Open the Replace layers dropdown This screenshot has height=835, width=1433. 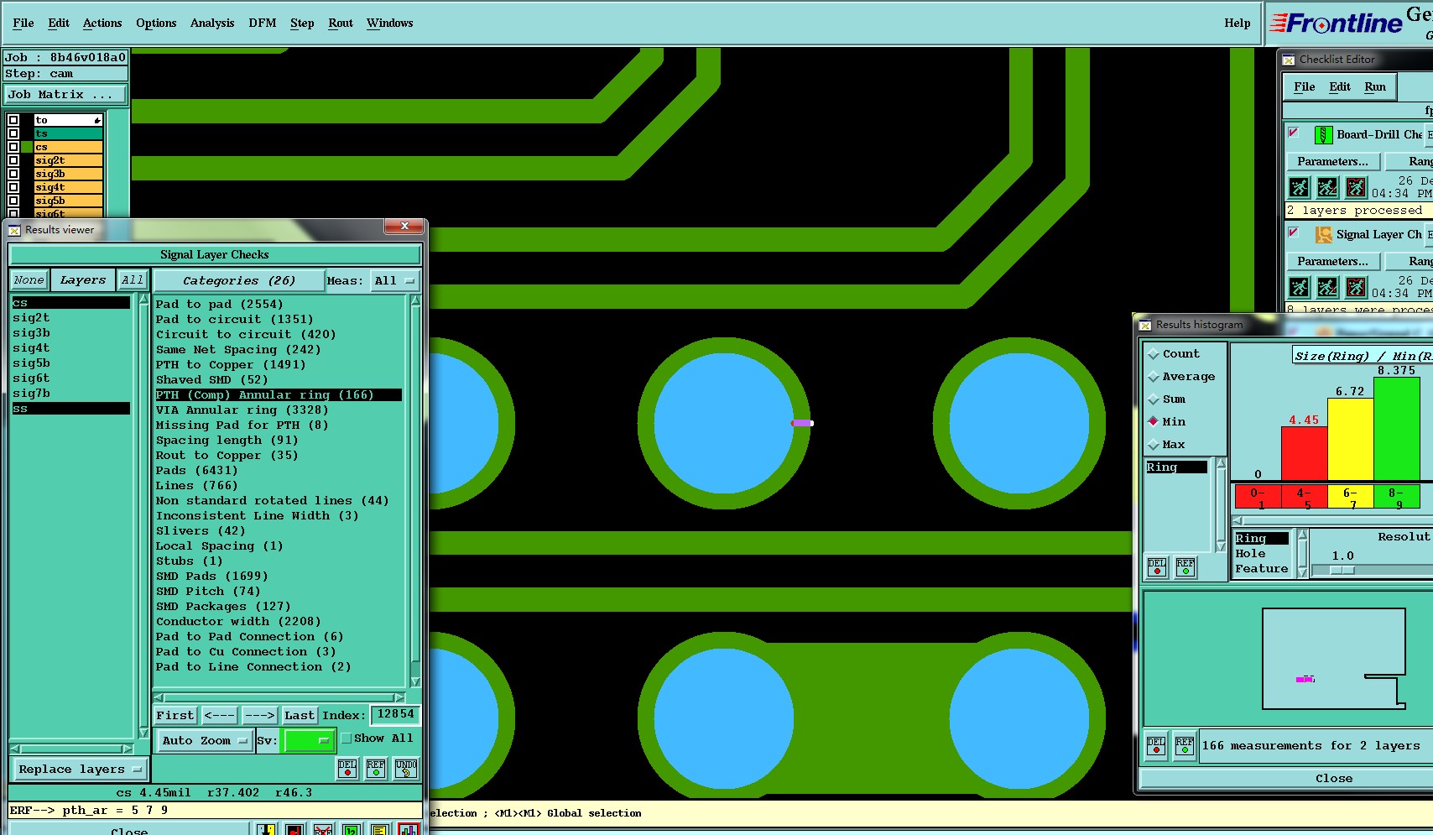(x=80, y=769)
